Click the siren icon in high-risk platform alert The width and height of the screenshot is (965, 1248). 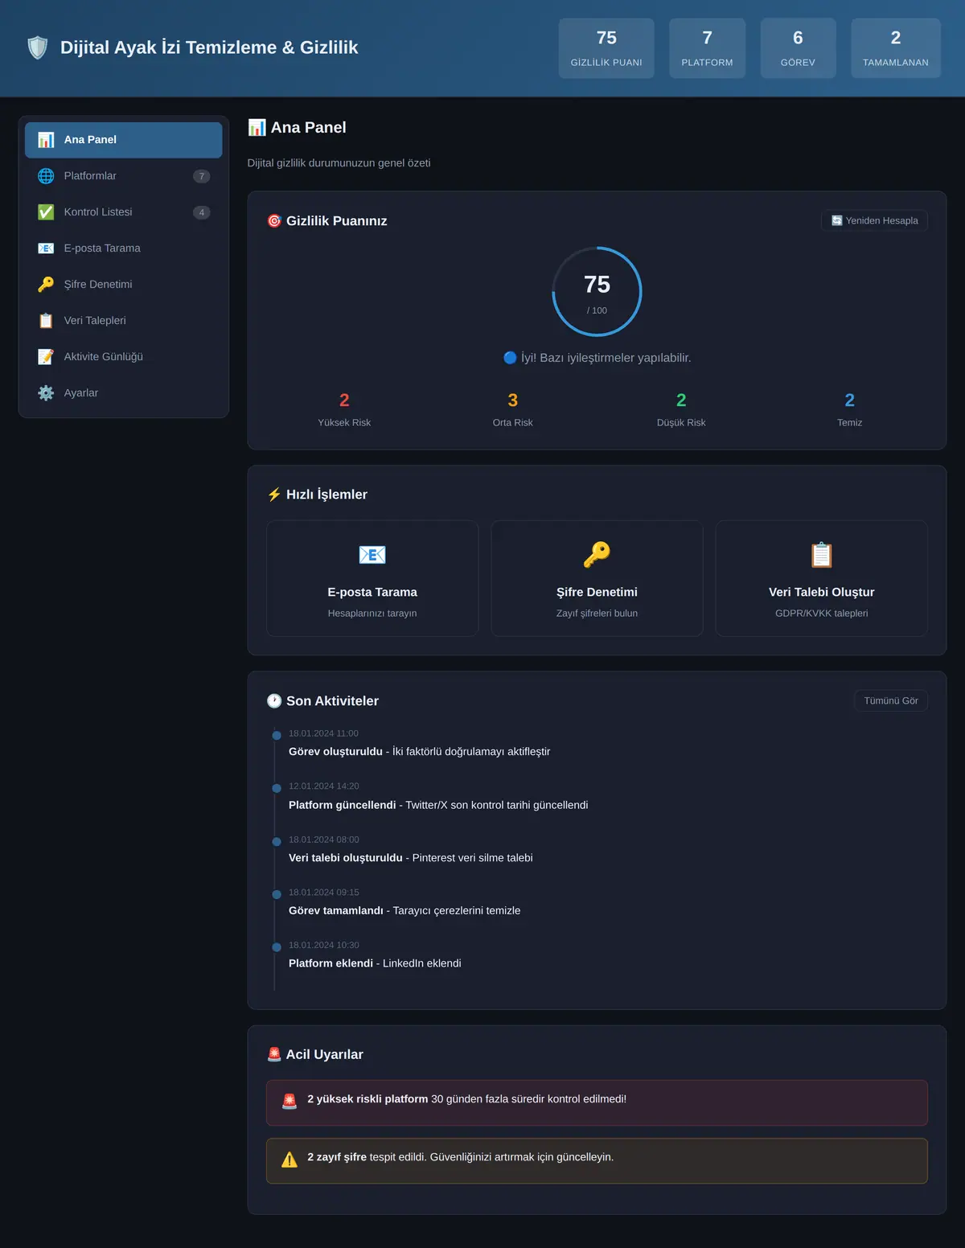tap(289, 1102)
